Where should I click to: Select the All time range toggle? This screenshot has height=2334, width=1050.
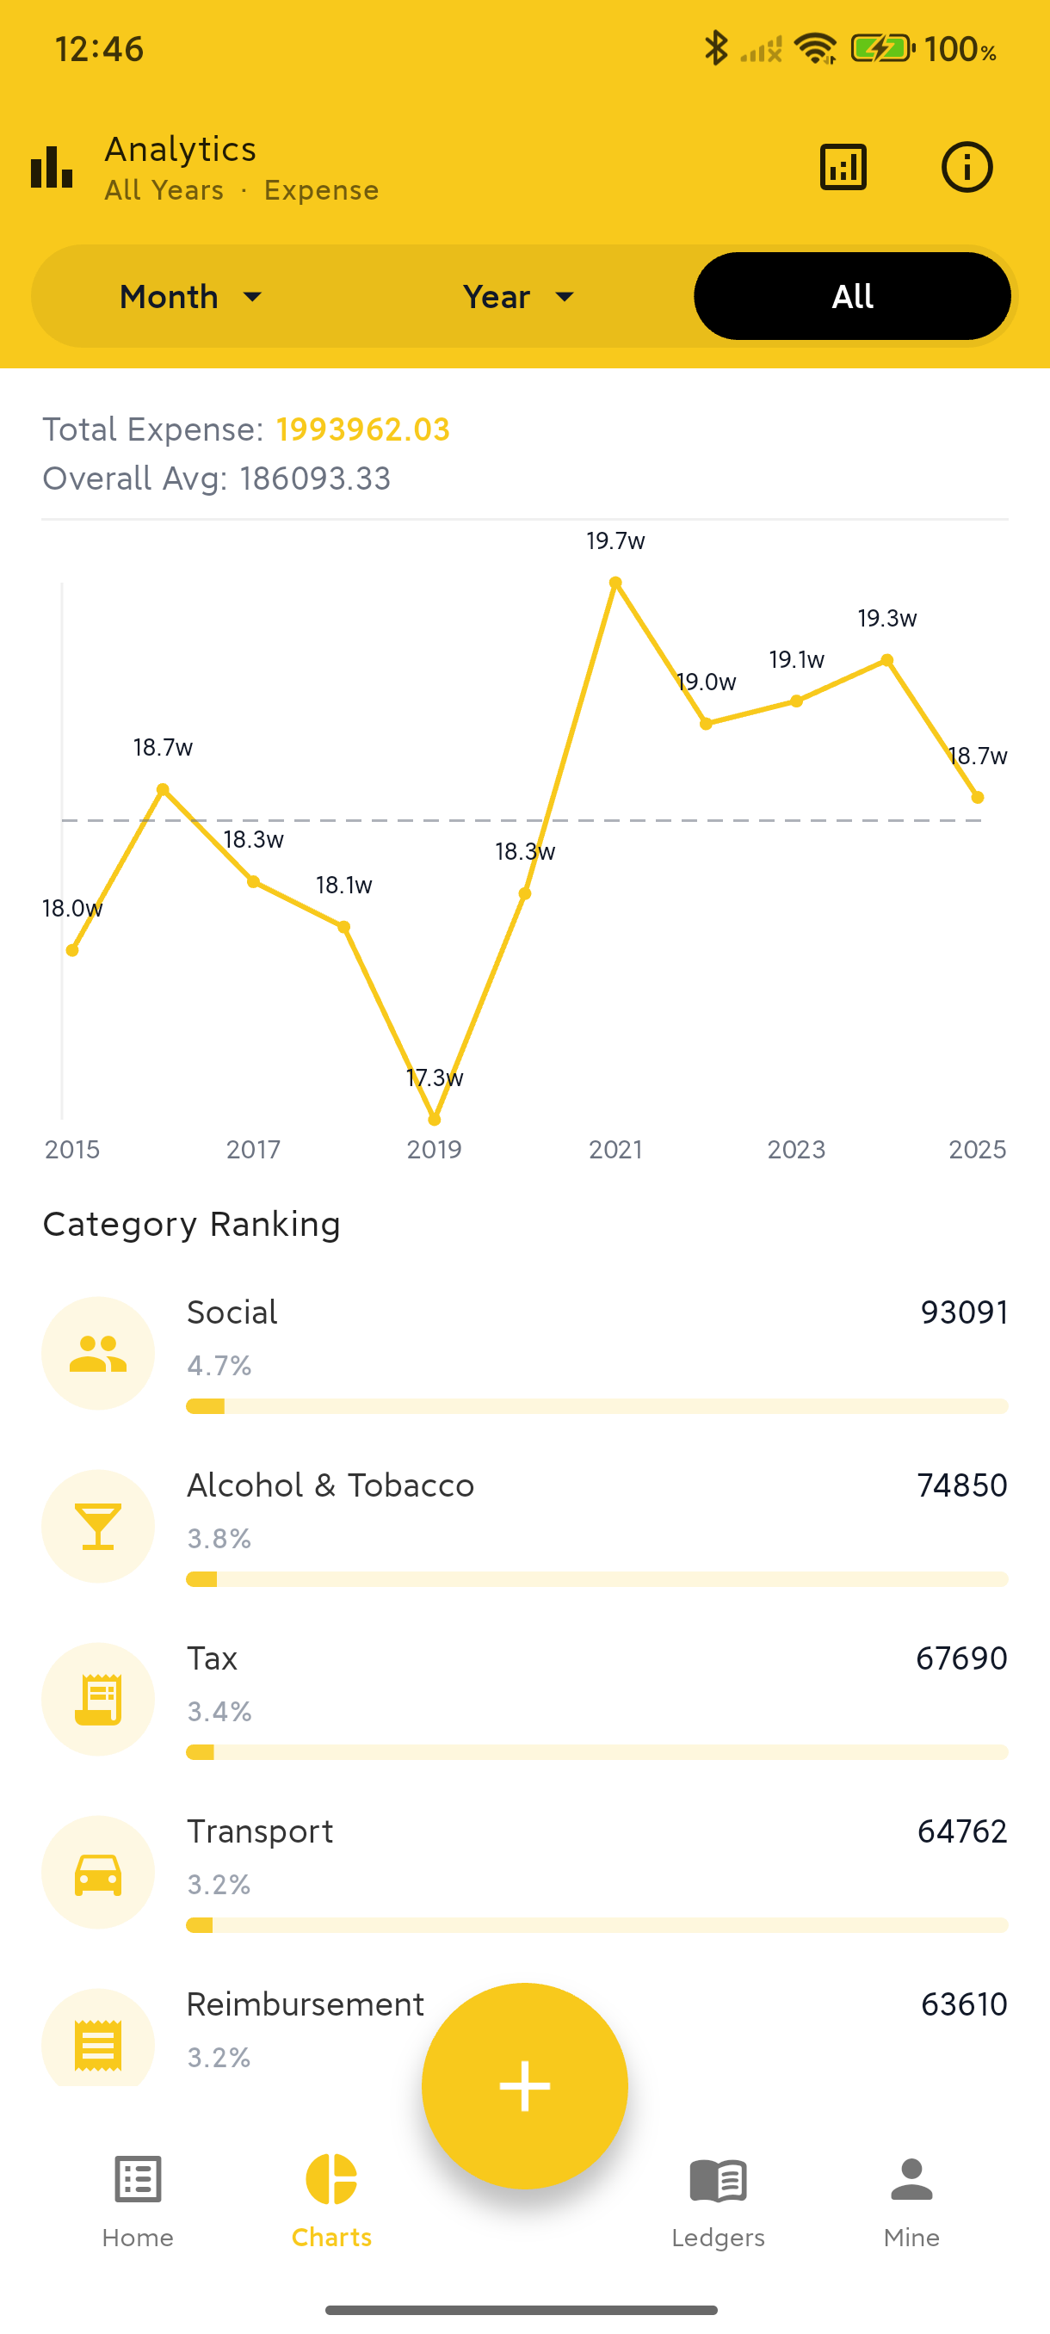coord(851,296)
